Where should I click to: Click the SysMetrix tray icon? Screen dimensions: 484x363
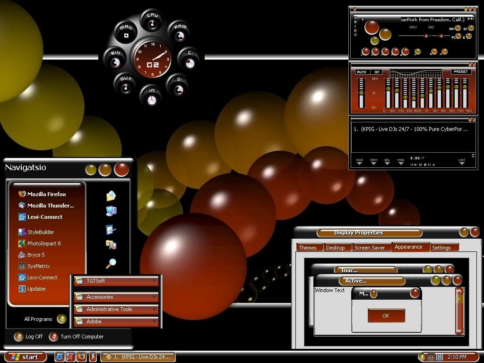point(431,357)
